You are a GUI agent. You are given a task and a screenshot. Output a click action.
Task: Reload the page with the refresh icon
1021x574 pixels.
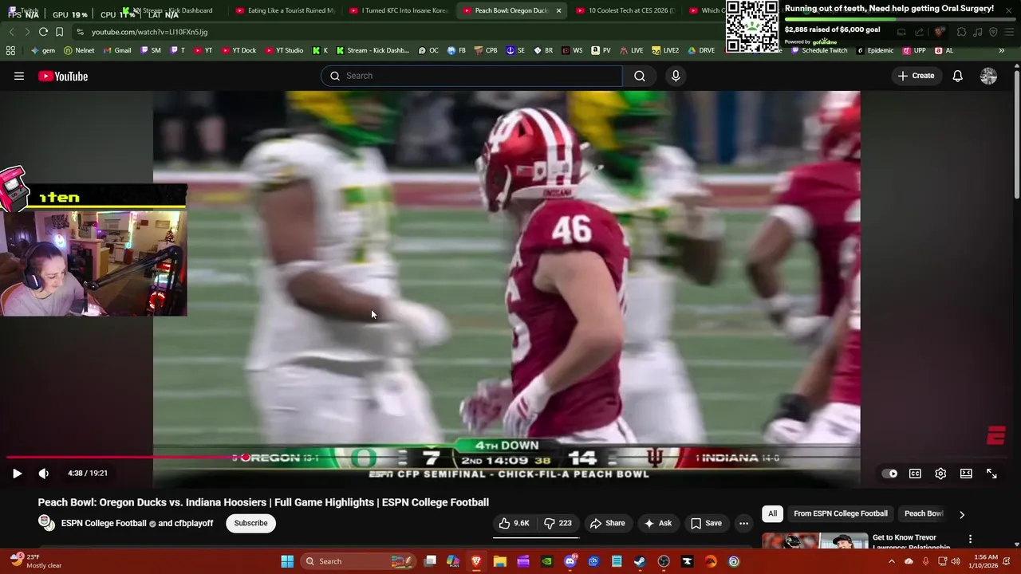[x=43, y=32]
